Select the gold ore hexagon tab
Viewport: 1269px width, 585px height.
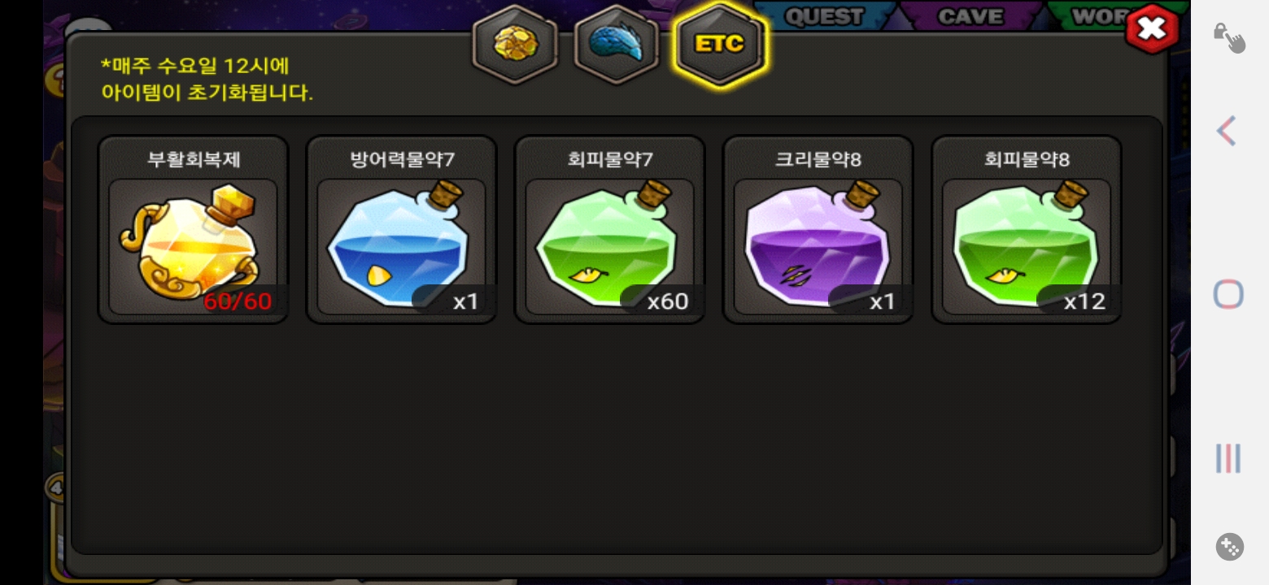(x=516, y=43)
